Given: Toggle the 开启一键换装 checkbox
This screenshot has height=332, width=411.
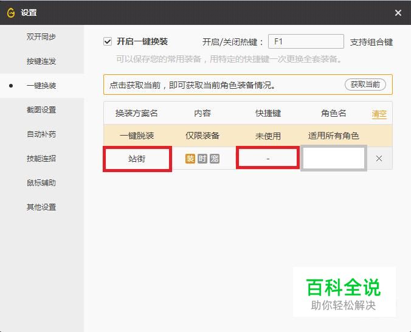Looking at the screenshot, I should pyautogui.click(x=108, y=41).
